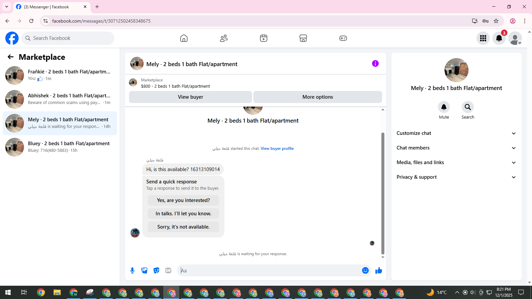Open the notifications bell with 3 badge

coord(499,38)
